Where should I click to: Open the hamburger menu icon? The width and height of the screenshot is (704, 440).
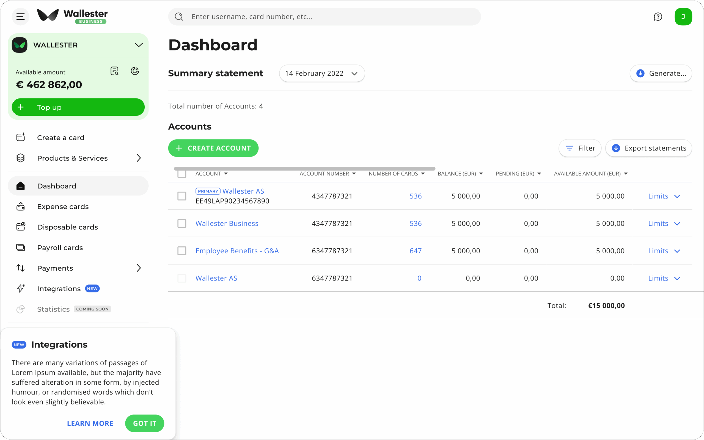click(x=20, y=16)
